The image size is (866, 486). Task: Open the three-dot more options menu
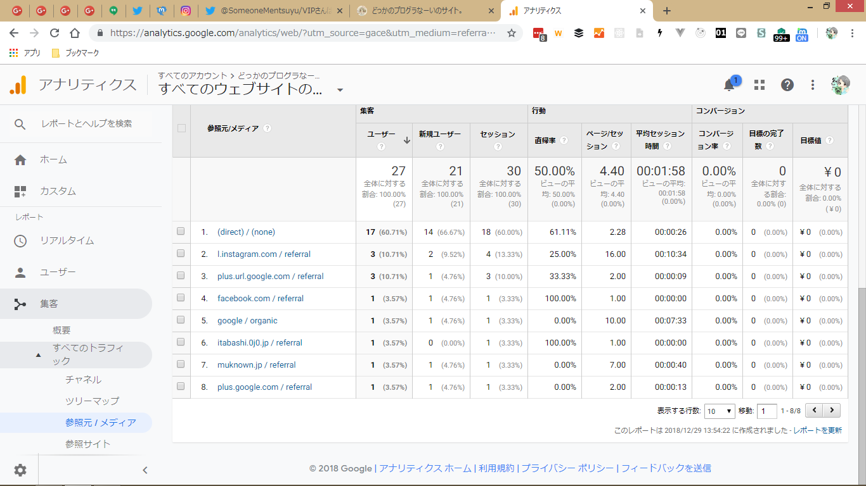[x=813, y=85]
